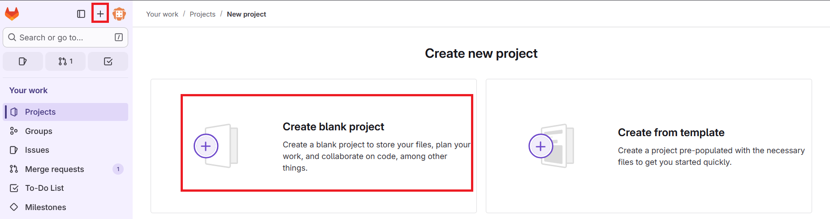This screenshot has width=830, height=219.
Task: Open the Create new plus menu
Action: click(100, 14)
